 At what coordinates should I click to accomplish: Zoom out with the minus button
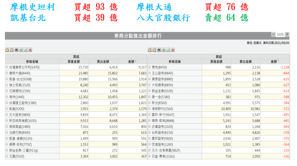pyautogui.click(x=273, y=34)
